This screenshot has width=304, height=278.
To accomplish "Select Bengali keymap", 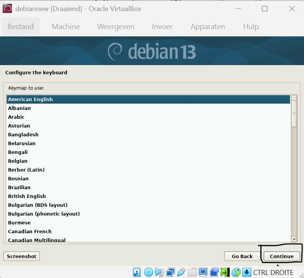I will point(148,152).
